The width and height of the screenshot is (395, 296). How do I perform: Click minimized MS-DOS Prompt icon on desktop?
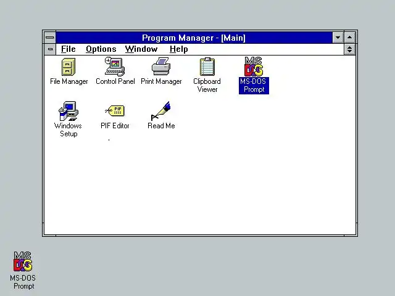point(23,261)
